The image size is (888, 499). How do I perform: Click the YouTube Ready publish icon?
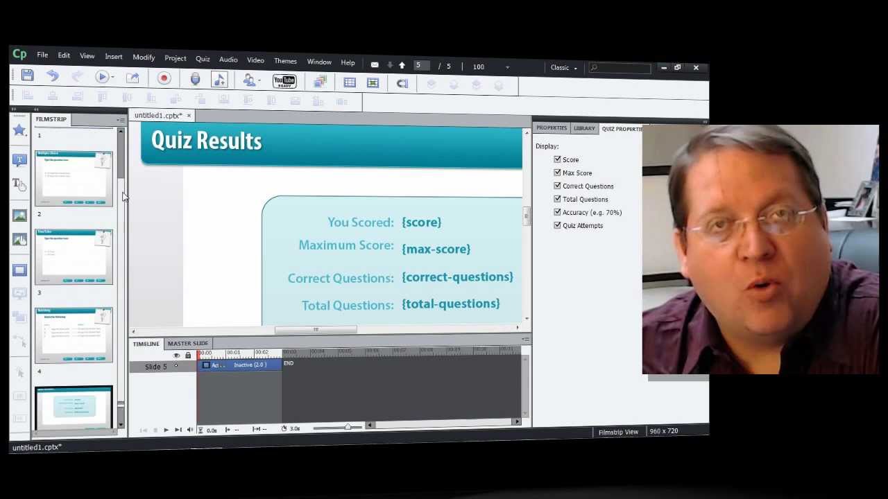pyautogui.click(x=284, y=82)
